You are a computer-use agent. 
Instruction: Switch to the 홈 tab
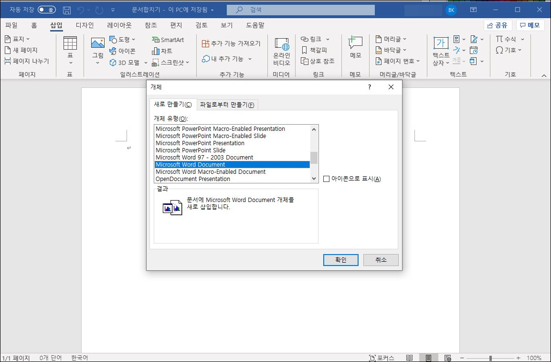(x=34, y=25)
